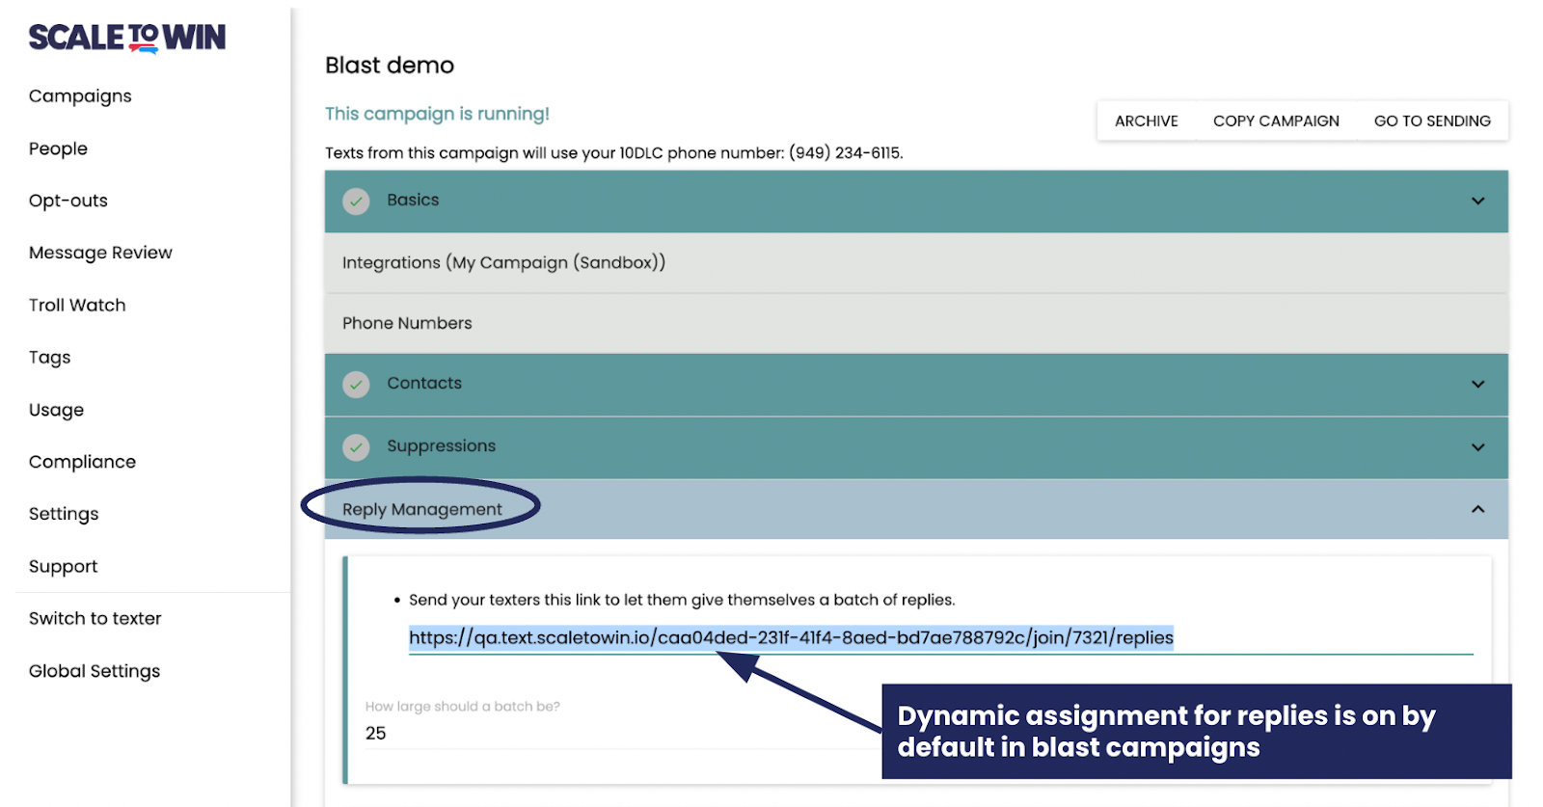Open the Opt-outs section
Viewport: 1543px width, 807px height.
tap(68, 201)
